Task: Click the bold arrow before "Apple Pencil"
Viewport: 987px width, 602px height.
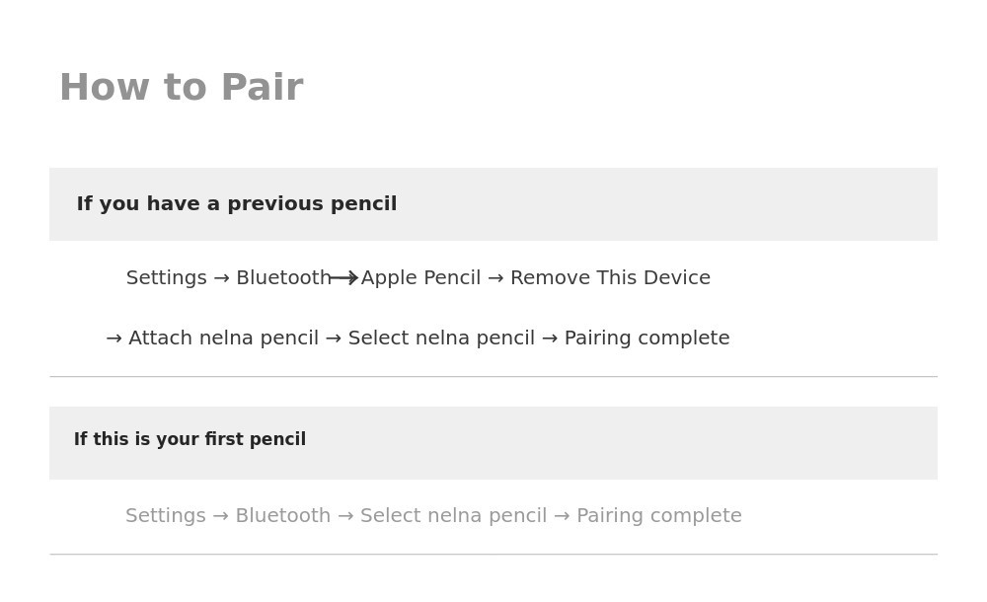Action: 343,278
